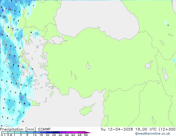Click the Cyprus island on the map
This screenshot has width=176, height=136.
[x=86, y=110]
